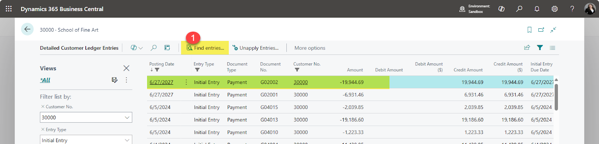599x144 pixels.
Task: Open the Document No. column header
Action: [x=270, y=67]
